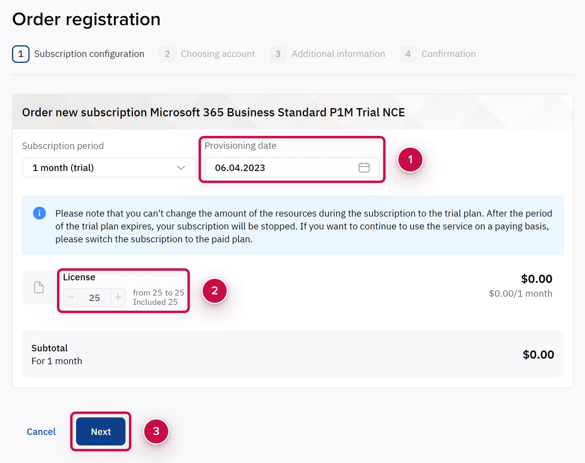Select the Subscription configuration step
The width and height of the screenshot is (585, 463).
[89, 54]
